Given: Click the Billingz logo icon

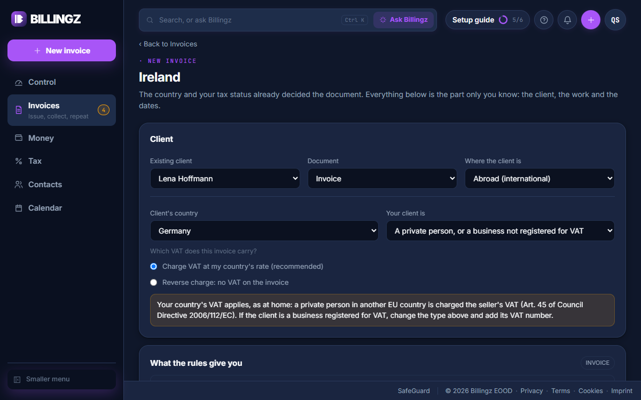Looking at the screenshot, I should coord(19,19).
